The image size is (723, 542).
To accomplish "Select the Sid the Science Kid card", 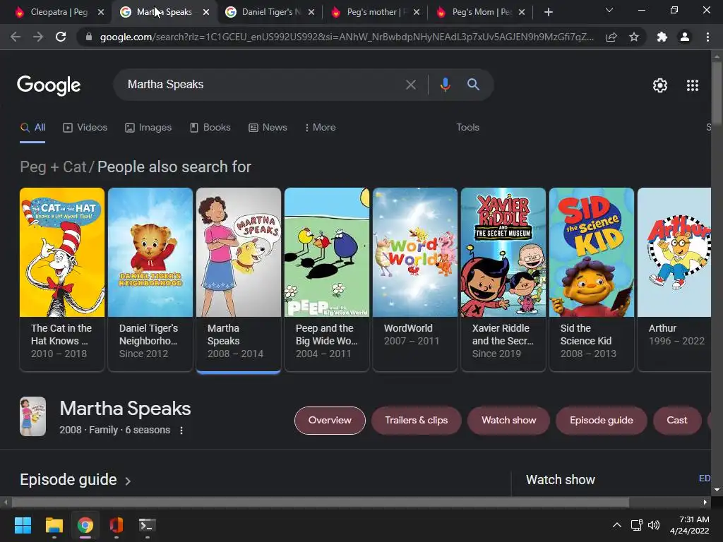I will coord(592,279).
